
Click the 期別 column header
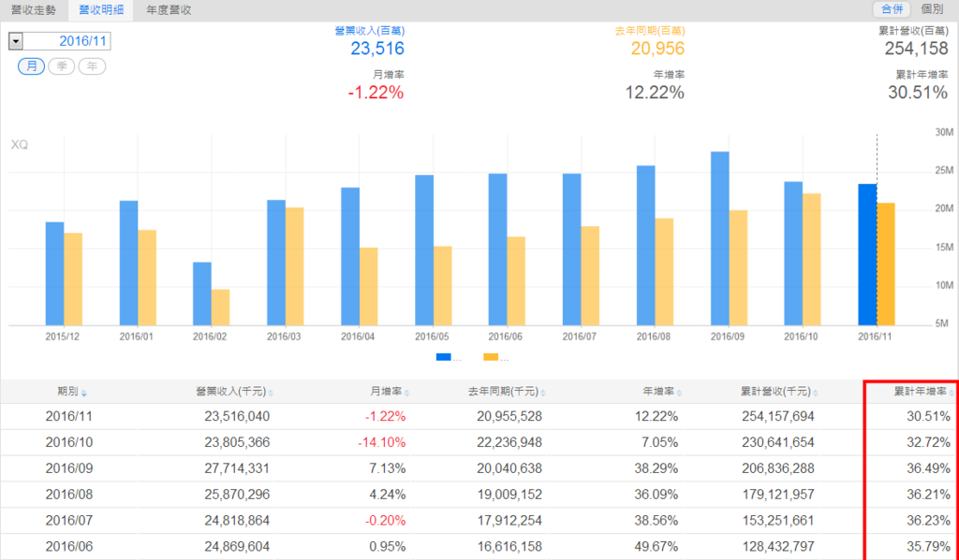click(67, 392)
